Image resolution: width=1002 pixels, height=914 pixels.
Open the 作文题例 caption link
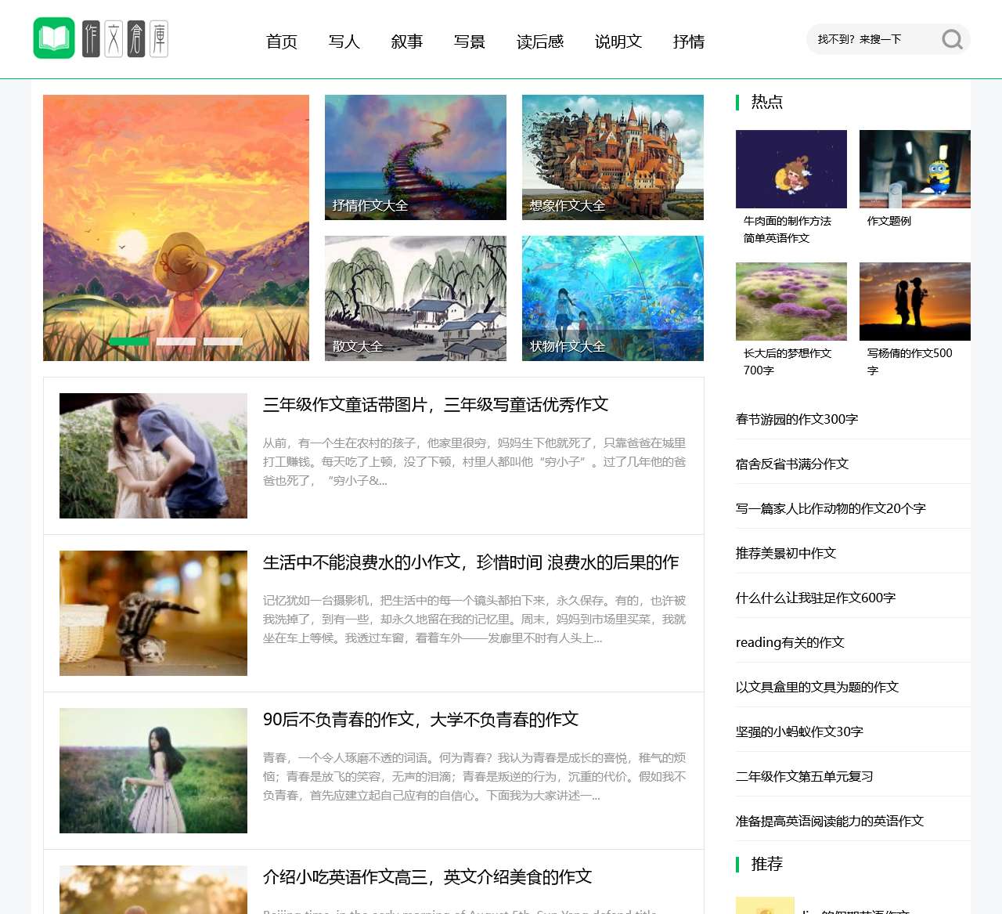[x=889, y=221]
